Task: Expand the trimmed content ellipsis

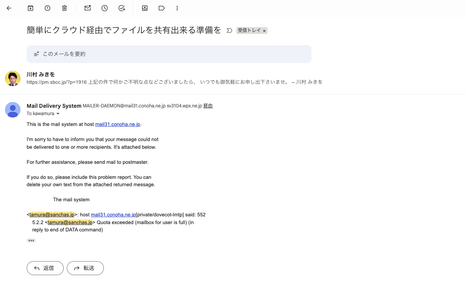Action: tap(31, 240)
